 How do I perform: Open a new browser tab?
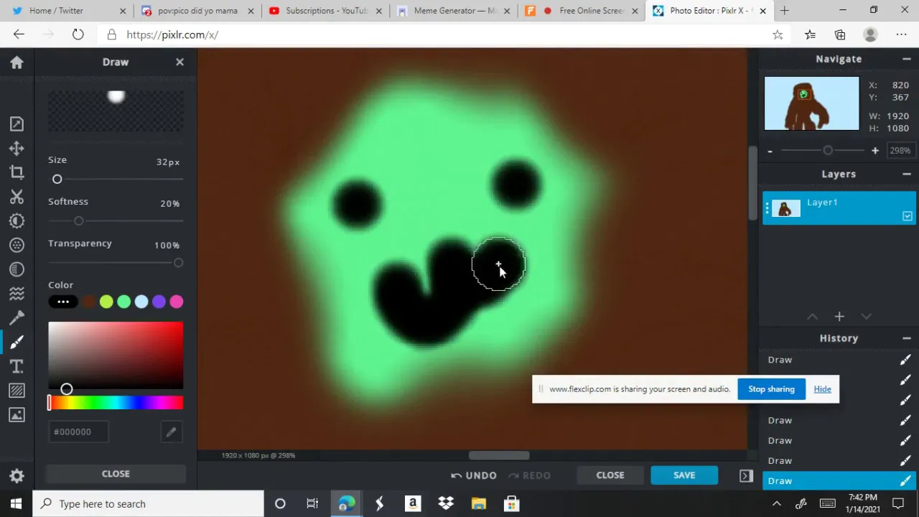click(x=784, y=11)
